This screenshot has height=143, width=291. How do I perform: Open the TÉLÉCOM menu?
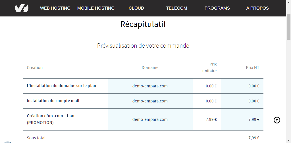(176, 8)
